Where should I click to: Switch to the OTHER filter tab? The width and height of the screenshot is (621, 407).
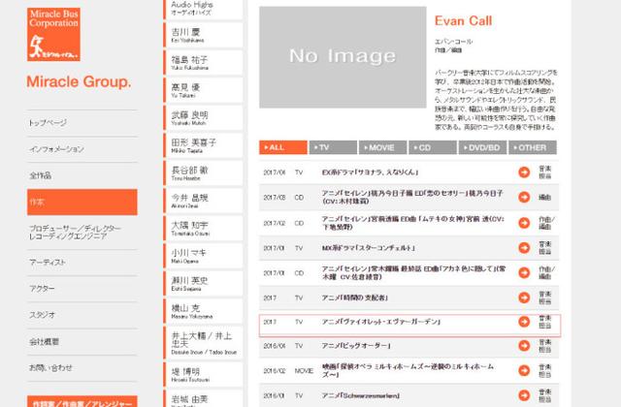(x=533, y=147)
